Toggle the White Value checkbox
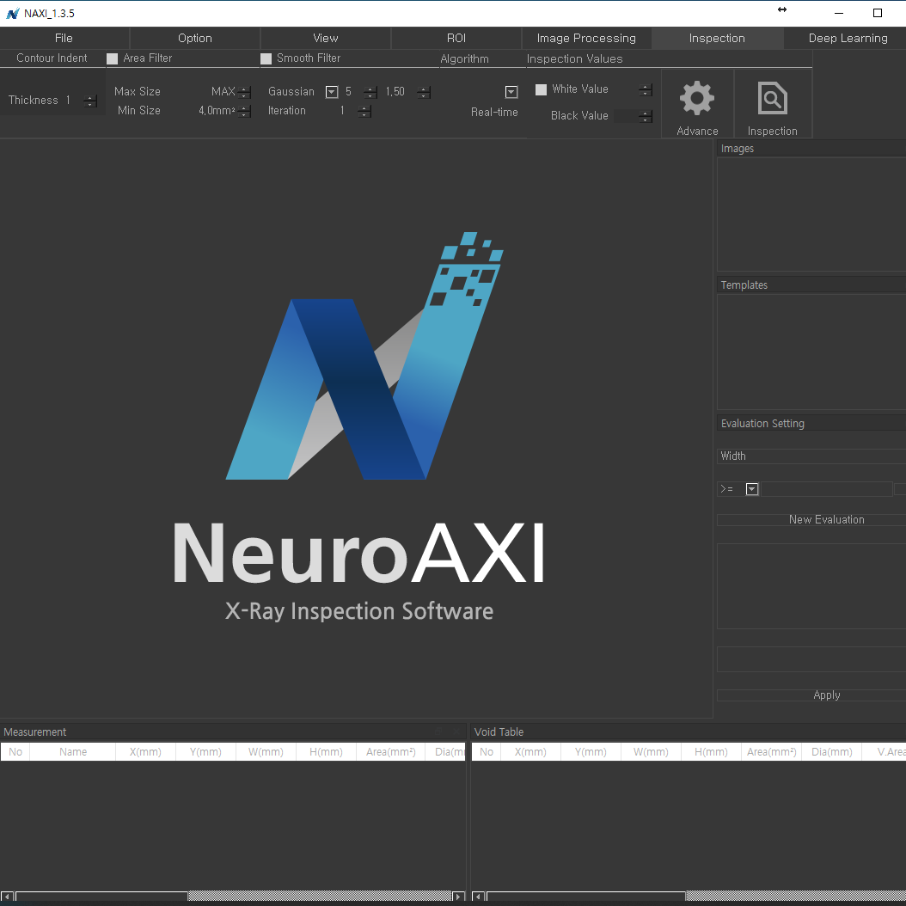Viewport: 906px width, 906px height. point(541,89)
